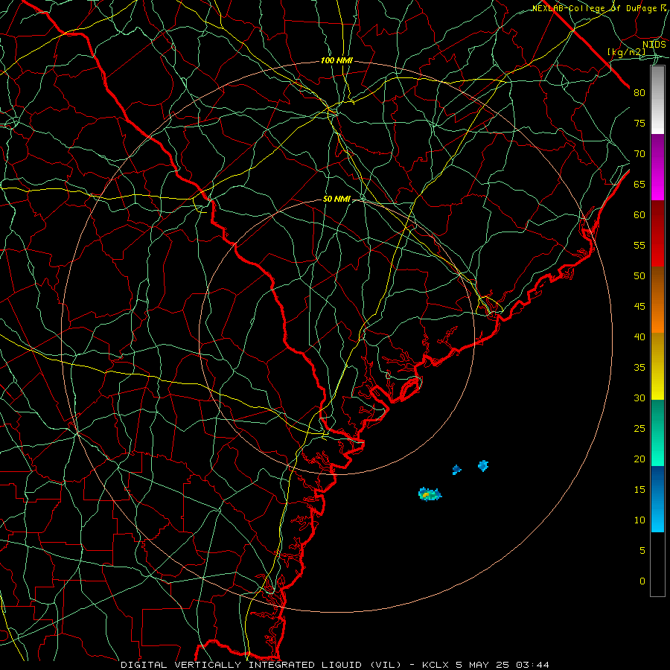Click the 'NIDS' label above the color scale
Image resolution: width=670 pixels, height=670 pixels.
[654, 45]
